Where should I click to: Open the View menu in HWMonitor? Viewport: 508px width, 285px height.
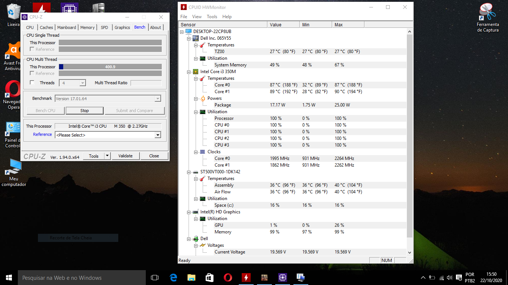[197, 17]
